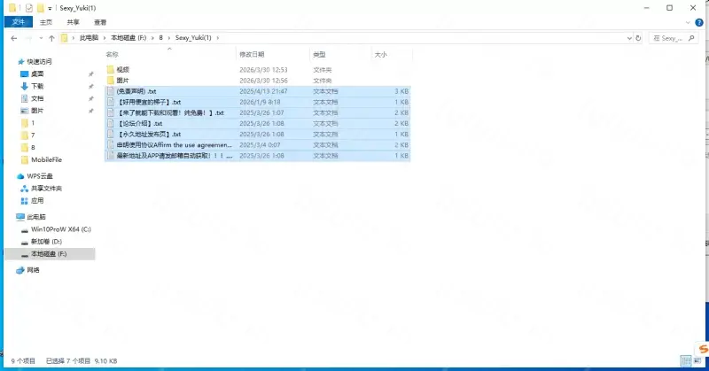Click the Help question mark icon
The height and width of the screenshot is (371, 709).
(x=701, y=22)
